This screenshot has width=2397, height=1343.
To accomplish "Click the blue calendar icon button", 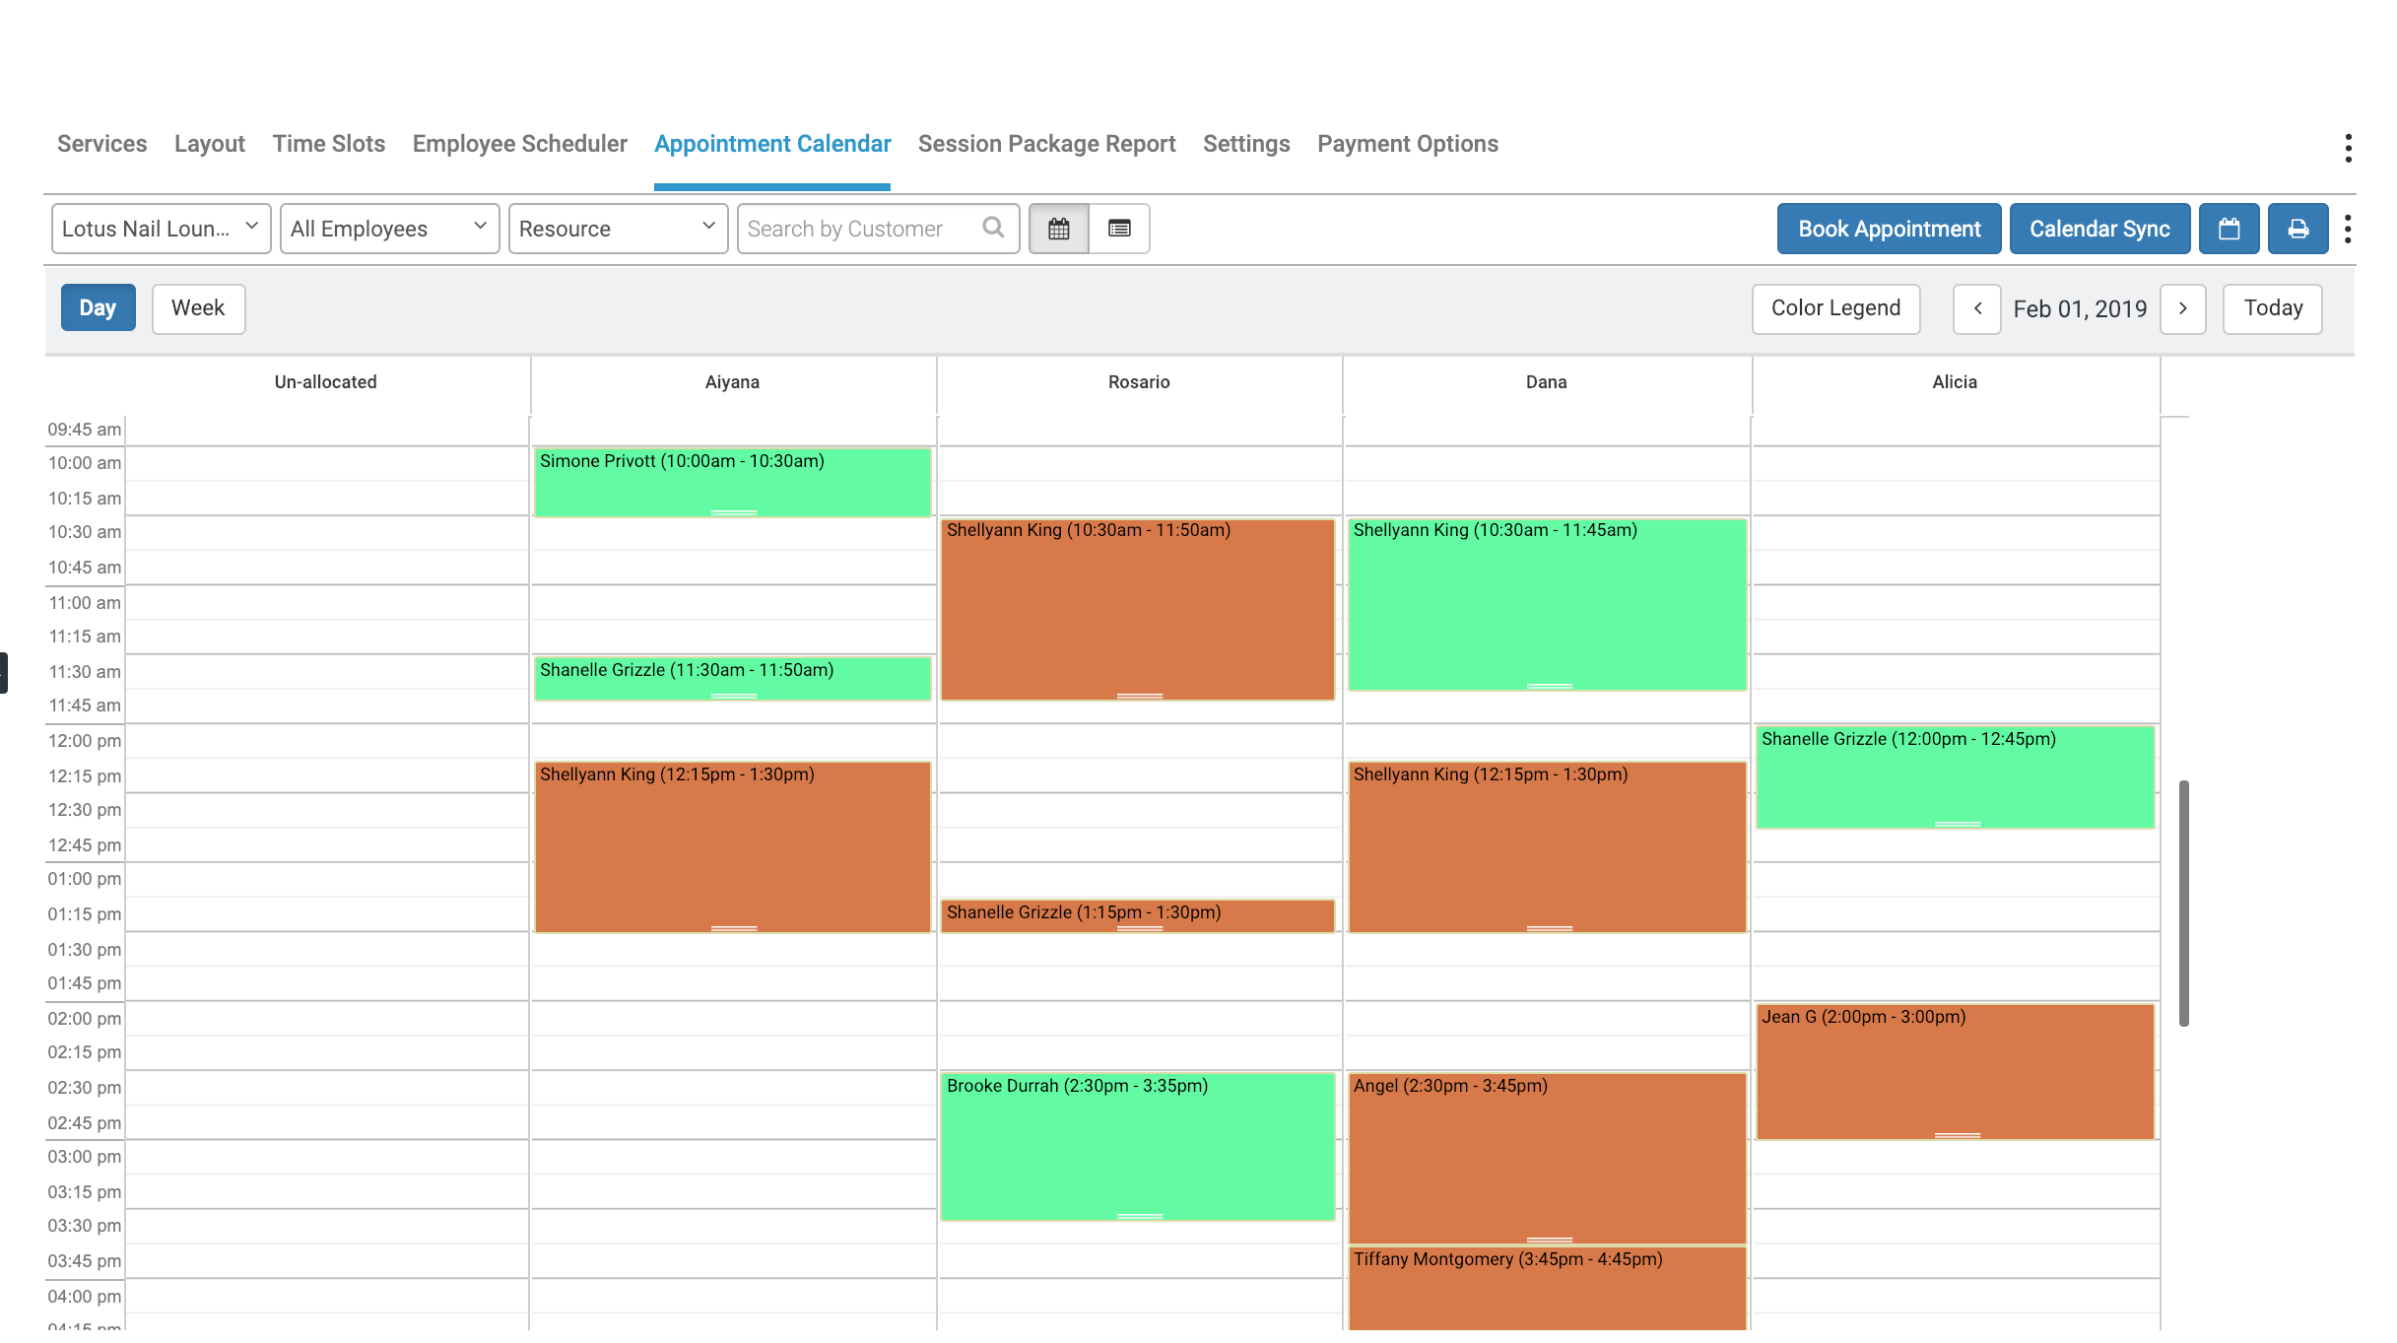I will coord(2229,229).
